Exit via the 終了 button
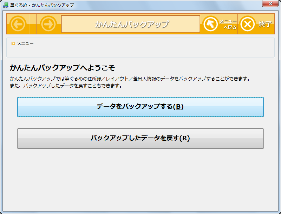The width and height of the screenshot is (281, 214). pos(256,24)
